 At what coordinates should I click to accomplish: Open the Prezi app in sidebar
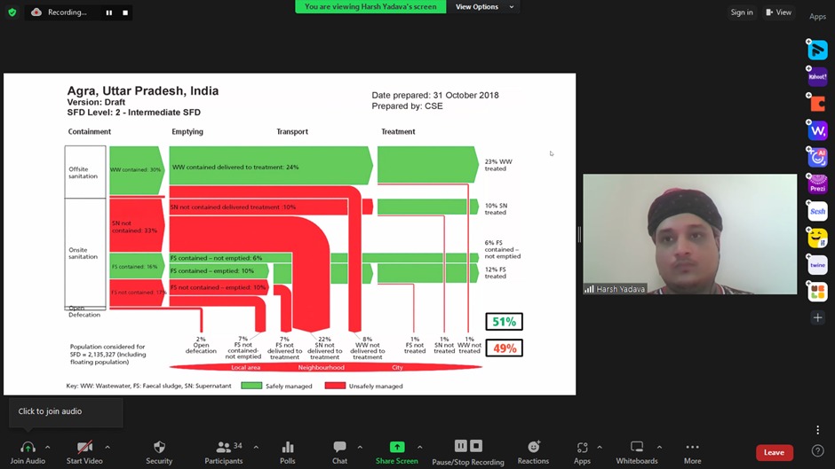point(817,184)
